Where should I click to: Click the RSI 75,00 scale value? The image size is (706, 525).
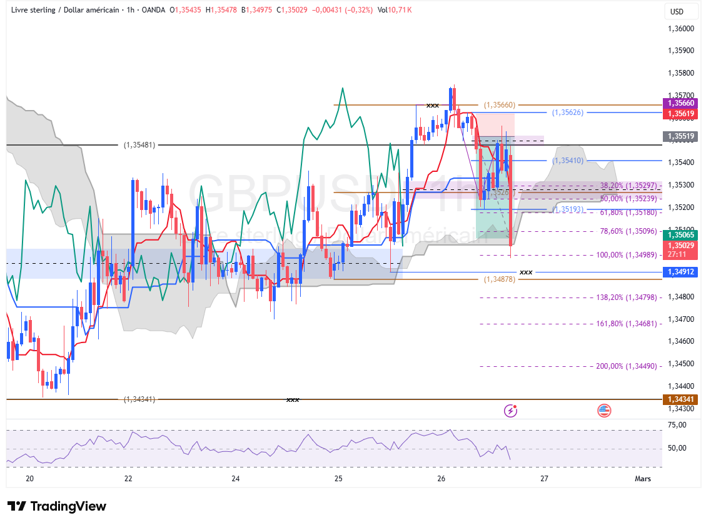[677, 425]
